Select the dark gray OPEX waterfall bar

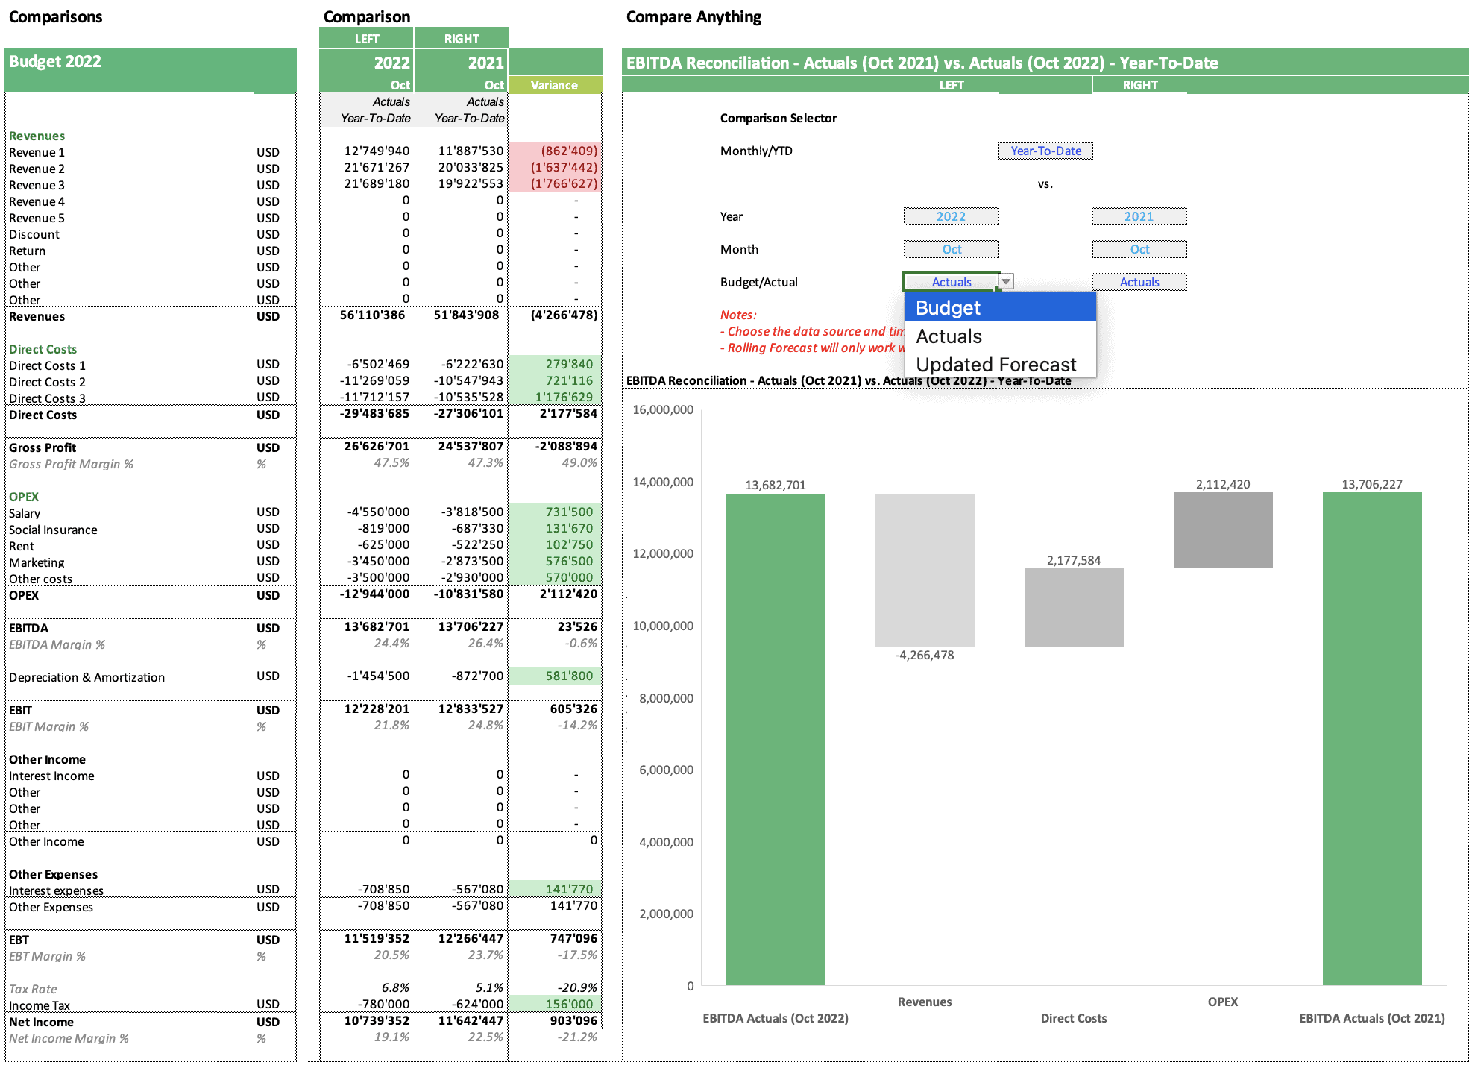pyautogui.click(x=1223, y=530)
